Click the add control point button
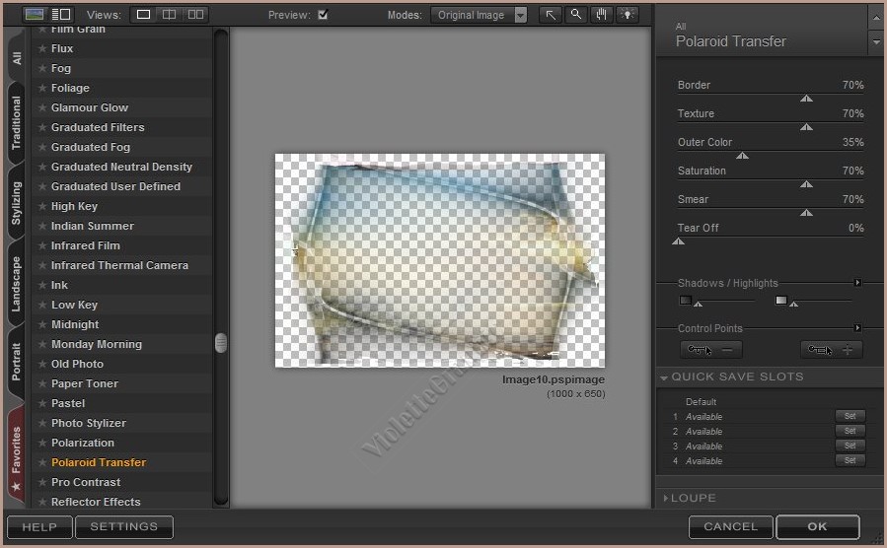This screenshot has width=887, height=548. pyautogui.click(x=831, y=349)
